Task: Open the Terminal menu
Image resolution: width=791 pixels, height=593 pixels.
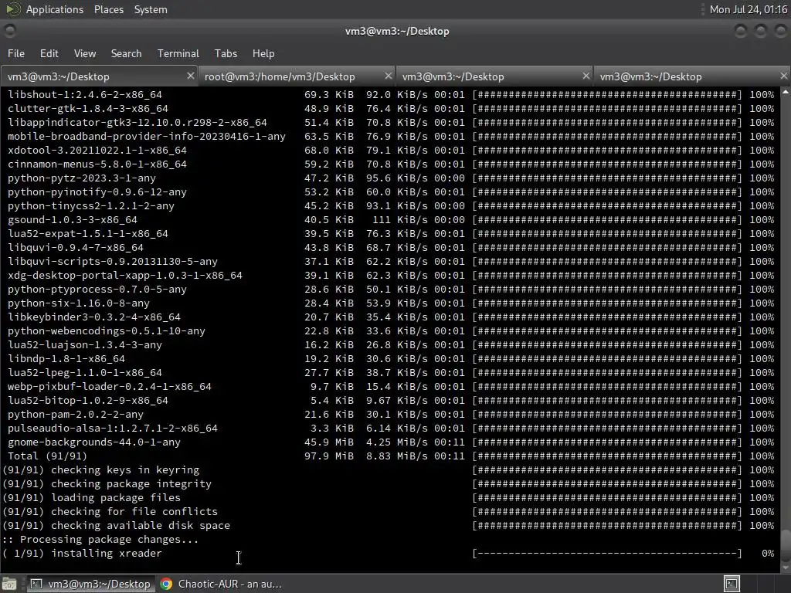Action: (x=178, y=53)
